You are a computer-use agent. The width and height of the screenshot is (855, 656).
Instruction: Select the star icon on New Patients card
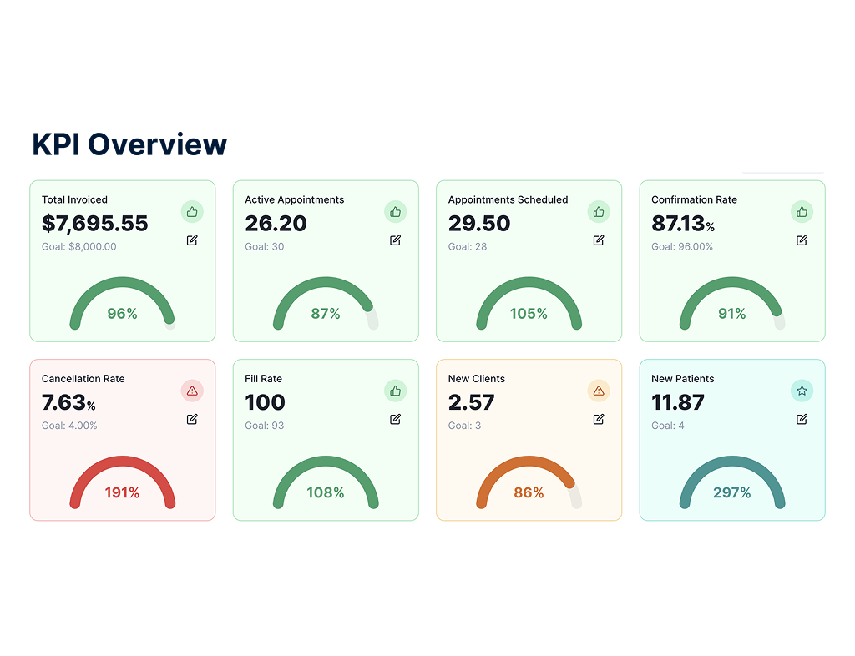tap(802, 391)
